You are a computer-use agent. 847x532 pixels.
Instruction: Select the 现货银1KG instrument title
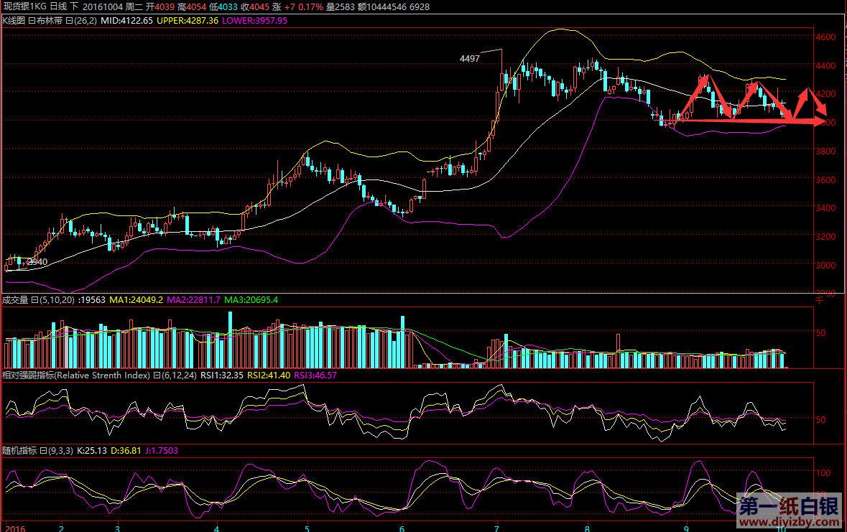pyautogui.click(x=23, y=6)
